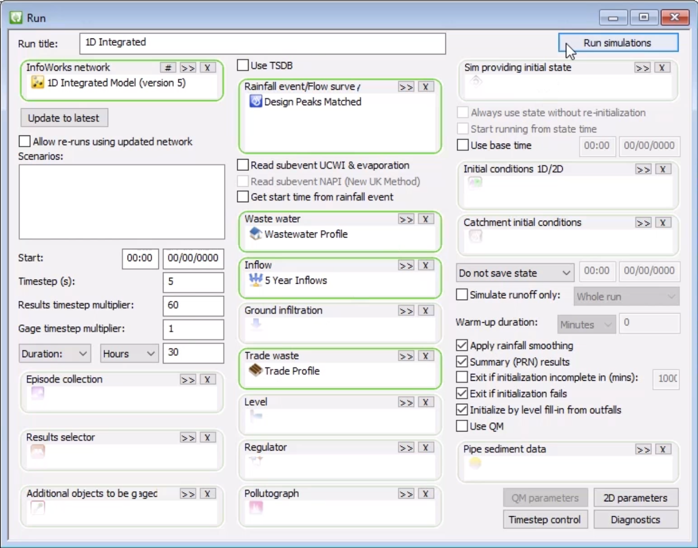Click the Pipe sediment data placeholder icon
698x548 pixels.
tap(476, 463)
